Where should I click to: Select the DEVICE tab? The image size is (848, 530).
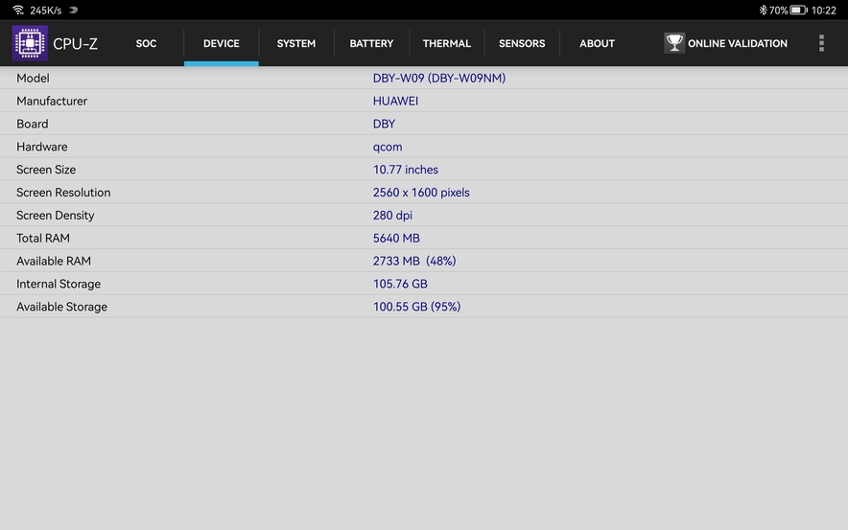[221, 43]
